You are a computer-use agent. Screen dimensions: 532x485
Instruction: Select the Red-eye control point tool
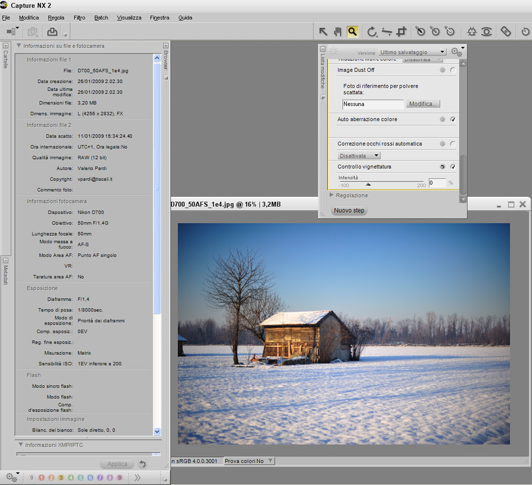click(x=486, y=32)
